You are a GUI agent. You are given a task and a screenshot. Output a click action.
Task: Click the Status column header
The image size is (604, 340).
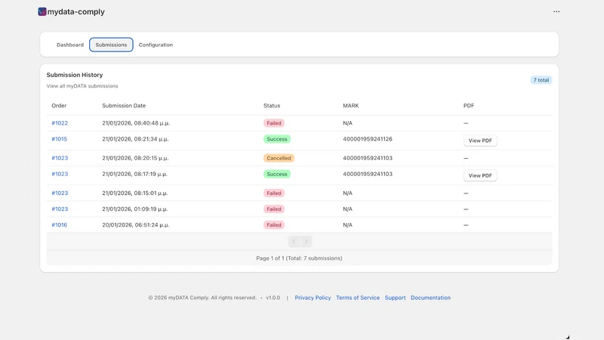coord(272,106)
